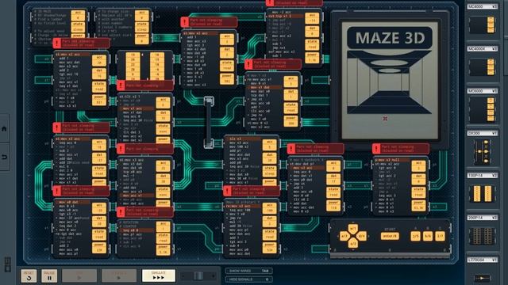Click the d/→ right D-pad key

(x=361, y=236)
